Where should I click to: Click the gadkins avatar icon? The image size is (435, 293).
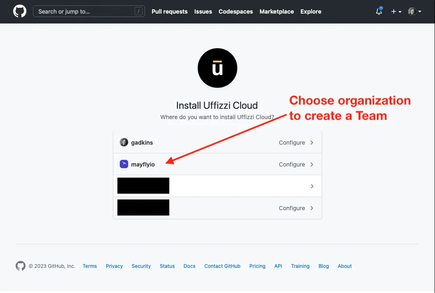coord(124,143)
